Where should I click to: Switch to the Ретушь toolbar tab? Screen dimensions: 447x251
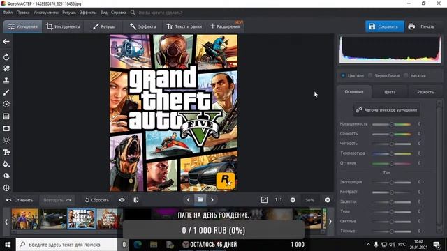coord(103,26)
